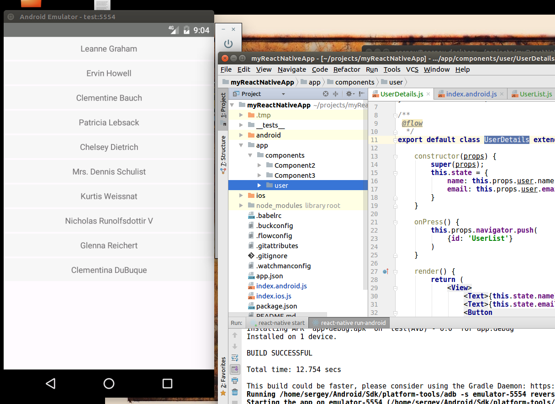The height and width of the screenshot is (404, 555).
Task: Click the print icon in Run console
Action: point(235,381)
